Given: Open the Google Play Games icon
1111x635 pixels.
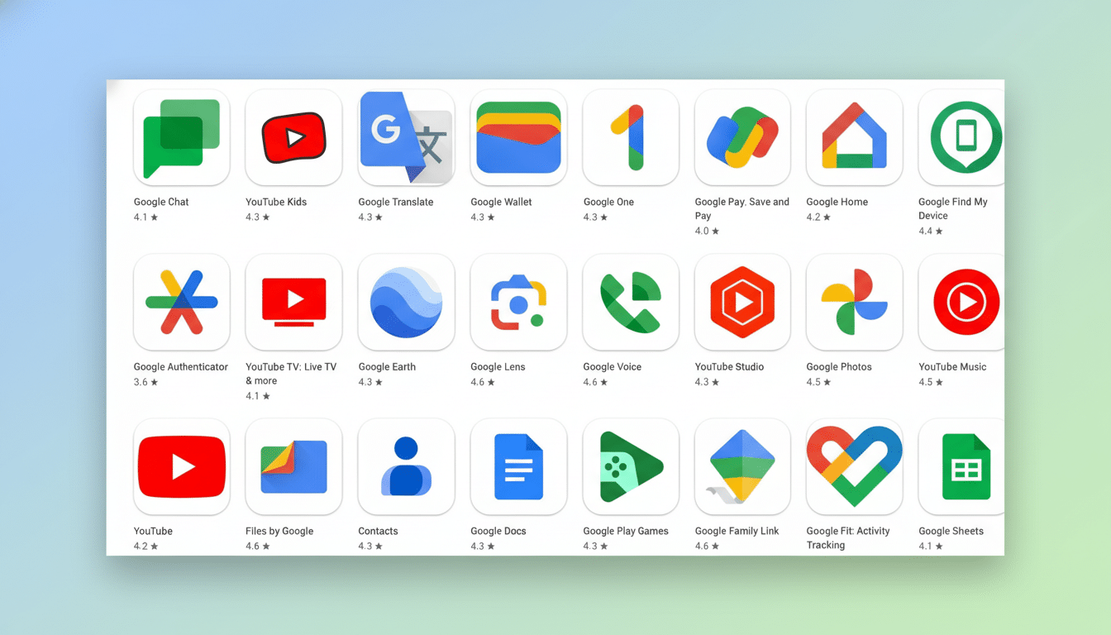Looking at the screenshot, I should 631,466.
